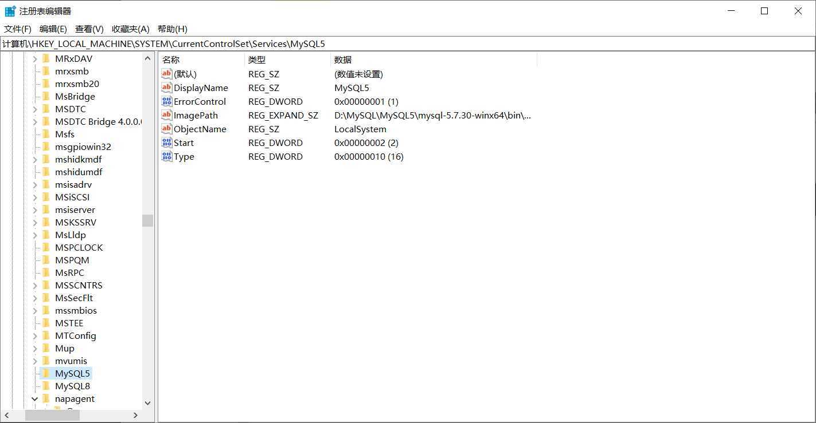The width and height of the screenshot is (816, 423).
Task: Select the string icon of (默认) value
Action: 167,74
